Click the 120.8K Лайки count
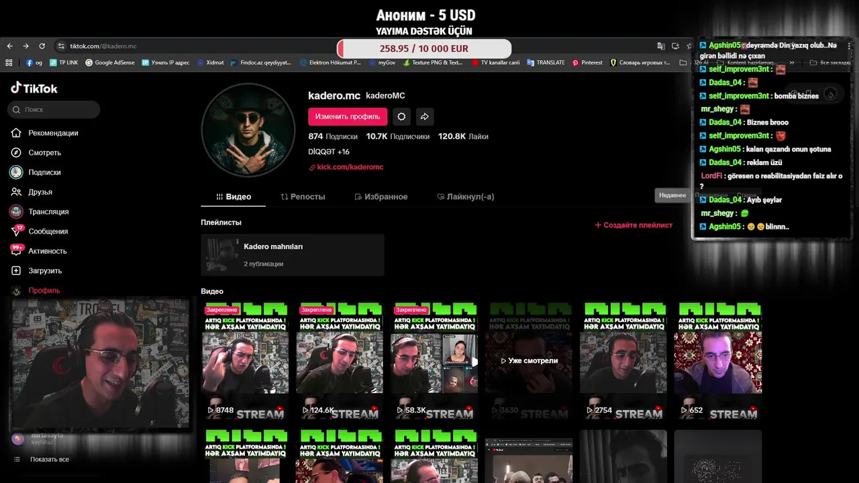Screen dimensions: 859x483 [463, 136]
